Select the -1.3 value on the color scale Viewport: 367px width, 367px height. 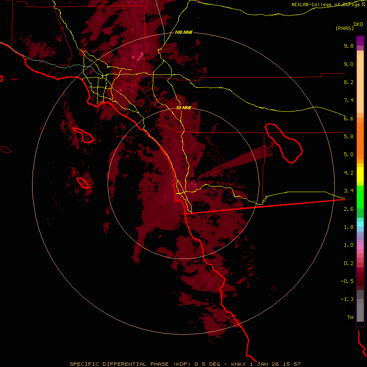[x=347, y=299]
